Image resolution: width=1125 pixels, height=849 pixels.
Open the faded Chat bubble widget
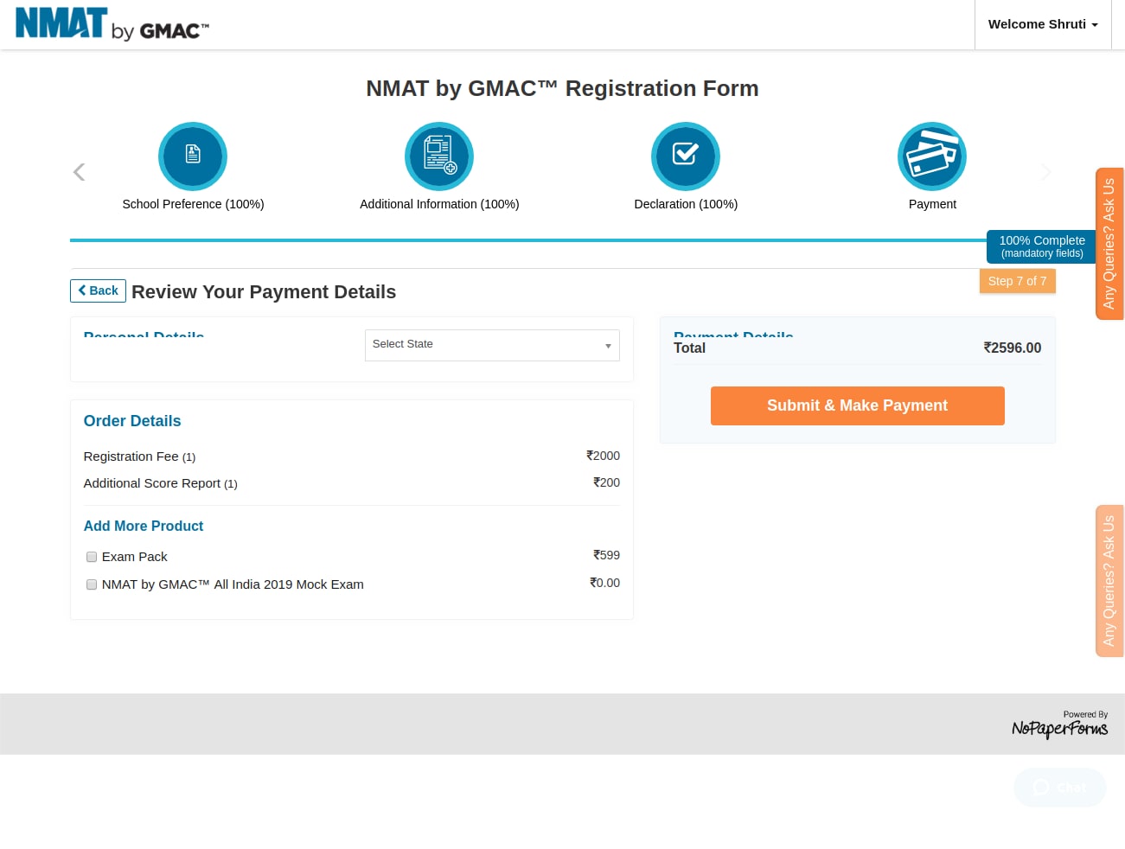point(1060,788)
